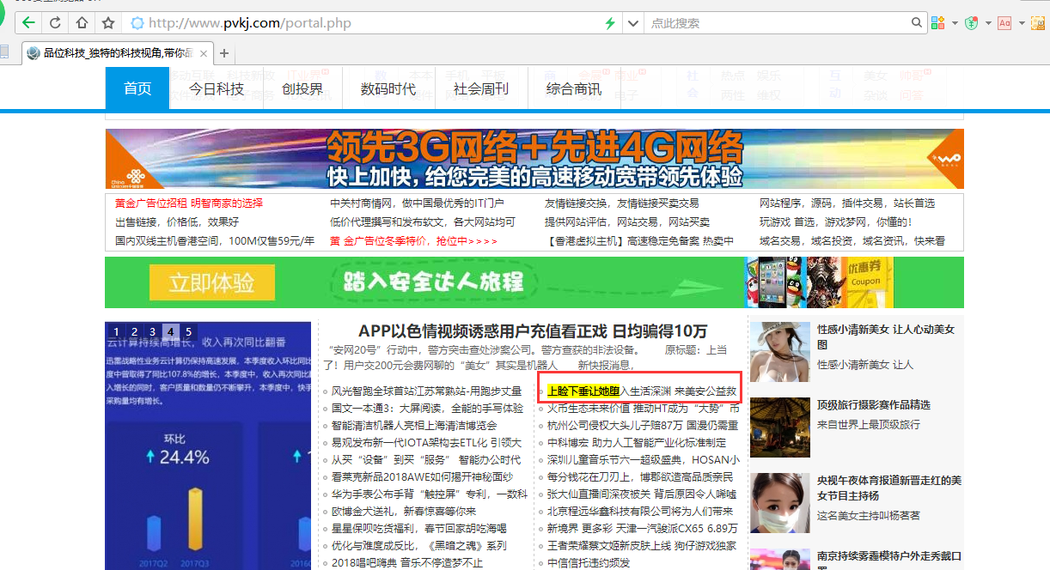Open the 今日科技 navigation tab
The image size is (1050, 570).
point(217,88)
